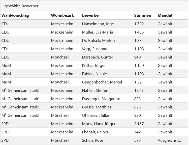189x145 pixels.
Task: Select the row for Hanselmann, Inge
Action: (94, 24)
